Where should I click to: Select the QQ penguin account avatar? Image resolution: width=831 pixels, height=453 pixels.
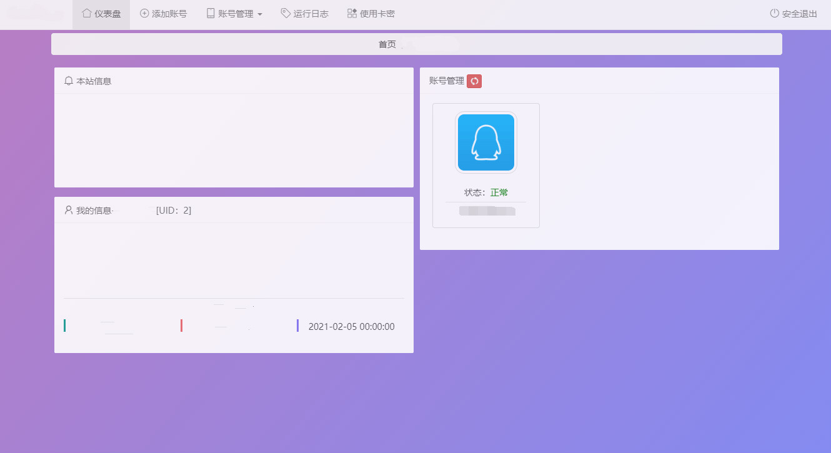click(x=486, y=142)
